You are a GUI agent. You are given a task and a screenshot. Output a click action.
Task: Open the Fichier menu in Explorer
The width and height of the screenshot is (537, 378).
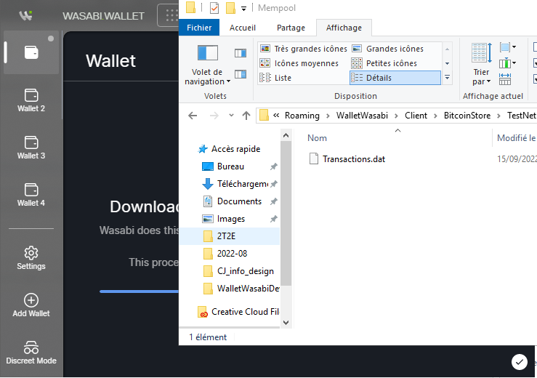tap(199, 28)
